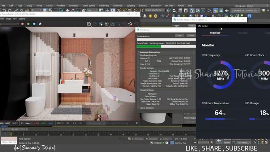The width and height of the screenshot is (270, 152).
Task: Open the Graph Editors menu
Action: (x=89, y=5)
